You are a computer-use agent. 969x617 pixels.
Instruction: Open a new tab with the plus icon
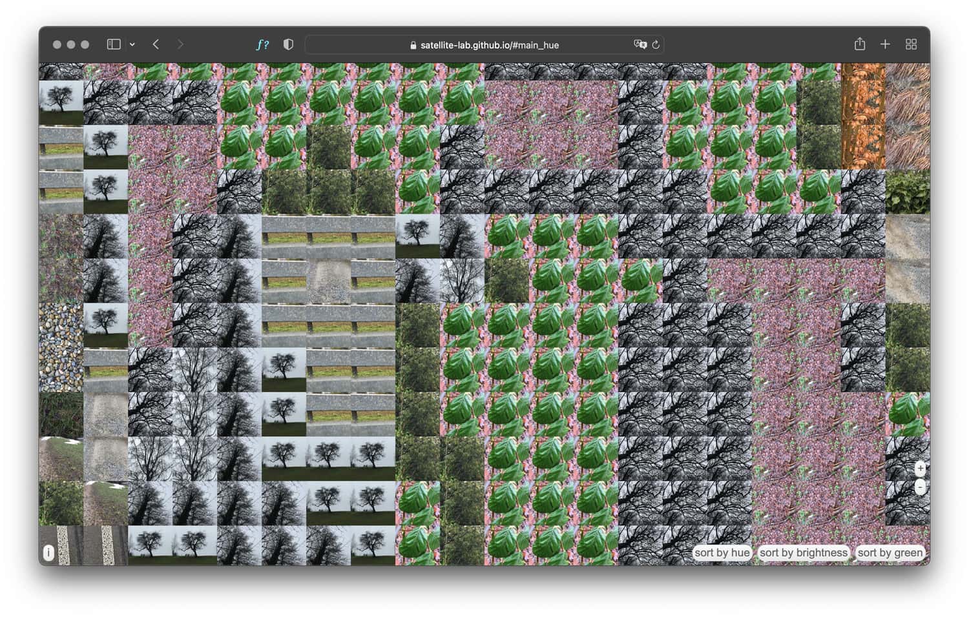(x=885, y=44)
